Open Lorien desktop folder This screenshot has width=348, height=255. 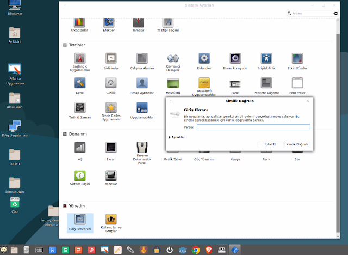coord(15,157)
